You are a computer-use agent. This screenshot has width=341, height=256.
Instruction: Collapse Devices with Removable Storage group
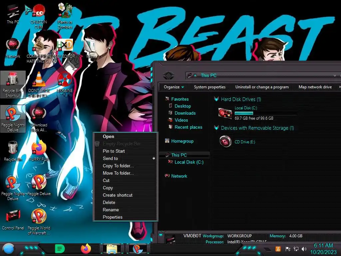216,128
